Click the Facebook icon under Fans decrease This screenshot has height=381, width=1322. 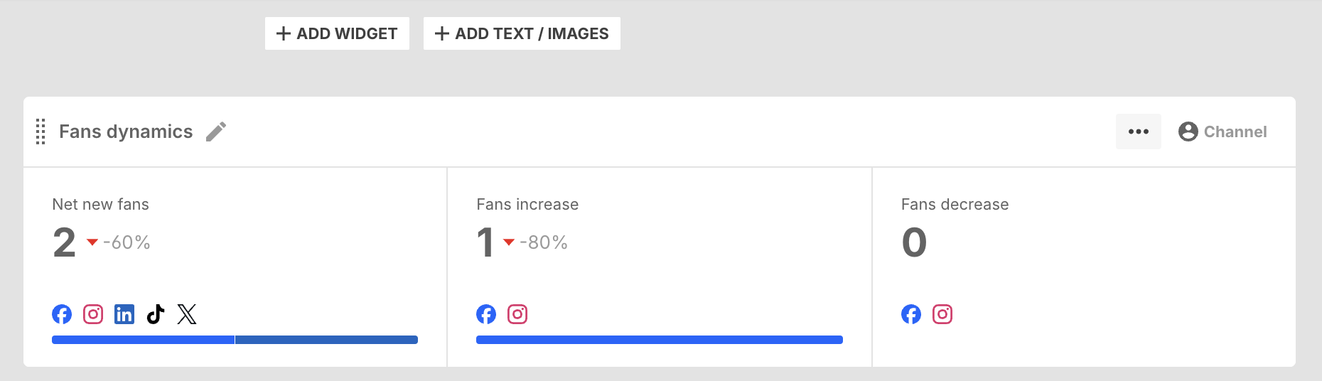point(911,314)
